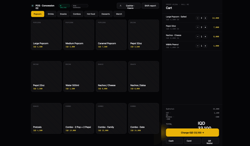Add Combo Date product card
The width and height of the screenshot is (250, 146).
coord(143,118)
